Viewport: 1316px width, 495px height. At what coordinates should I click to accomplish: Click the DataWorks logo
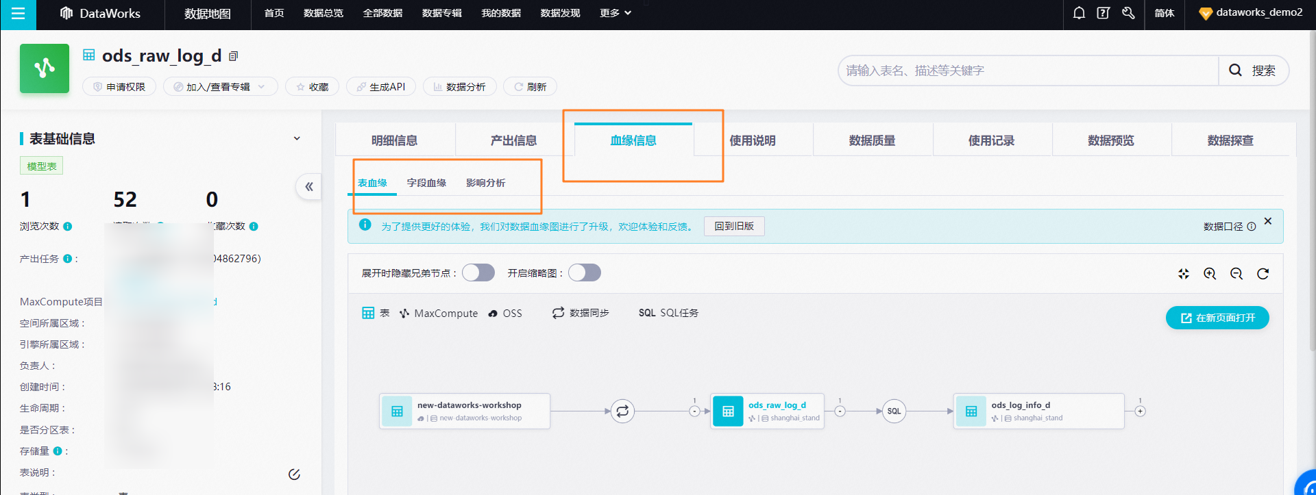[x=100, y=13]
